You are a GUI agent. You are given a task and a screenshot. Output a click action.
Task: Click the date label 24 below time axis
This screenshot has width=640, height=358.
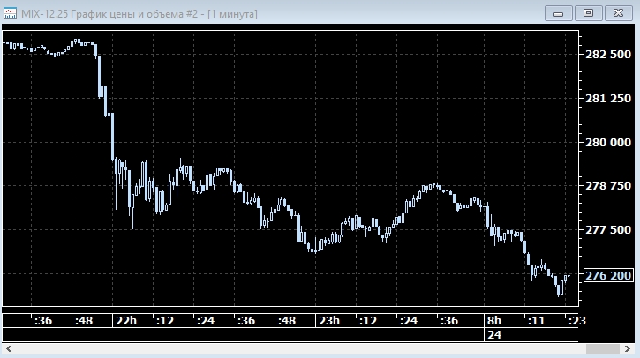point(493,335)
